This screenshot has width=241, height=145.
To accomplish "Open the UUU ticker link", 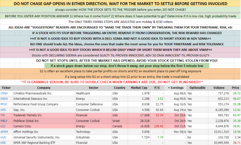I will coord(3,137).
